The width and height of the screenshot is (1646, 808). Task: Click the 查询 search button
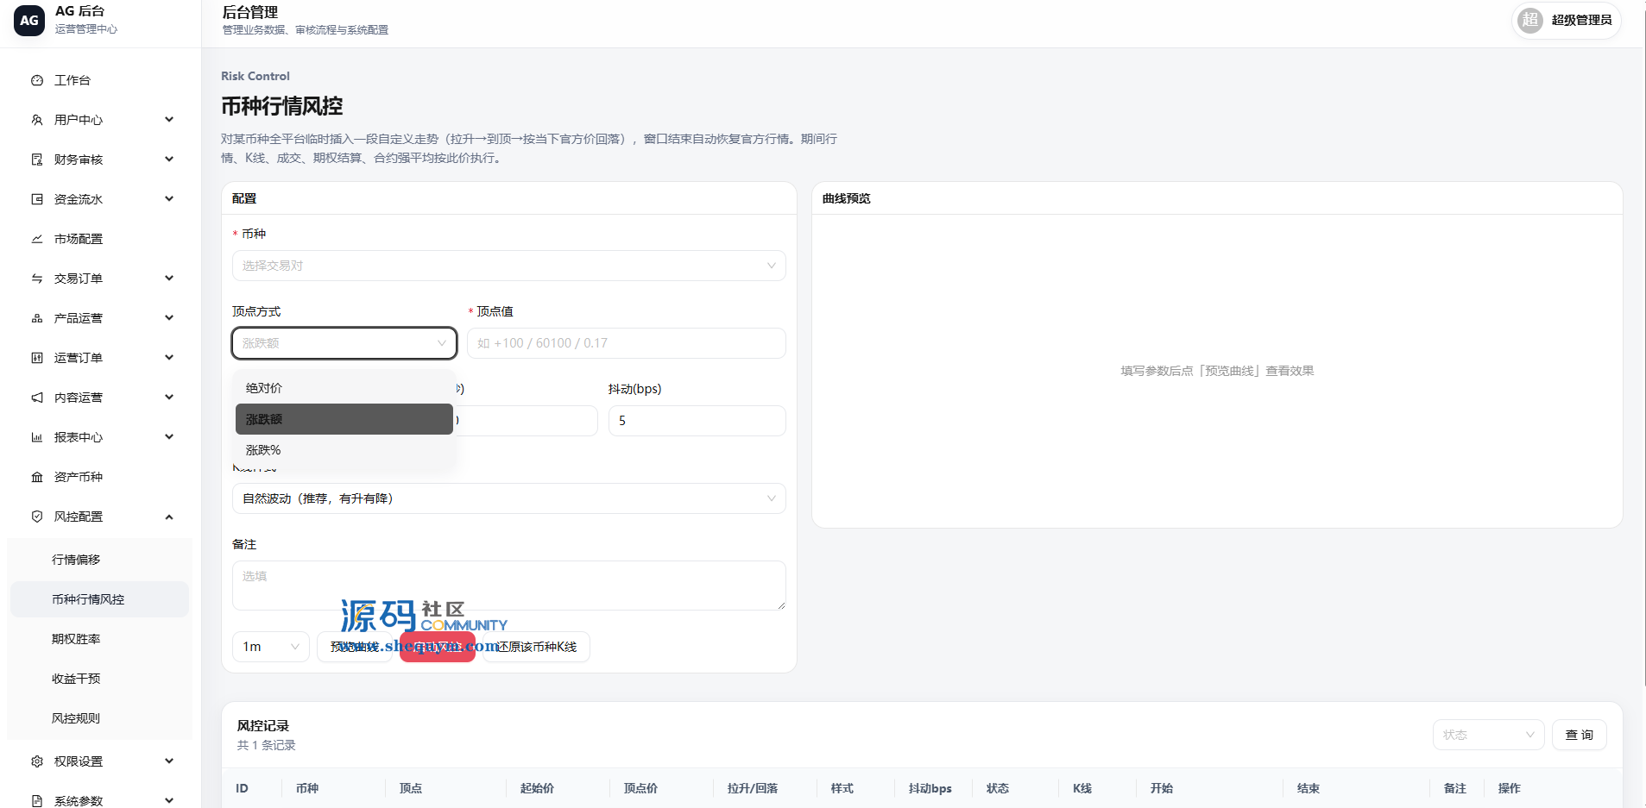click(1580, 735)
